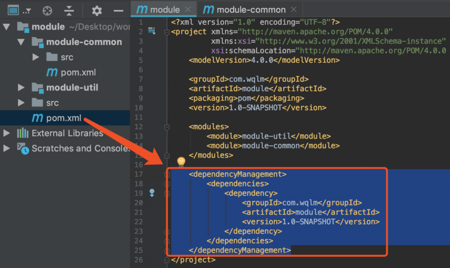Image resolution: width=450 pixels, height=268 pixels.
Task: Click the closing dependencyManagement tag
Action: click(240, 250)
